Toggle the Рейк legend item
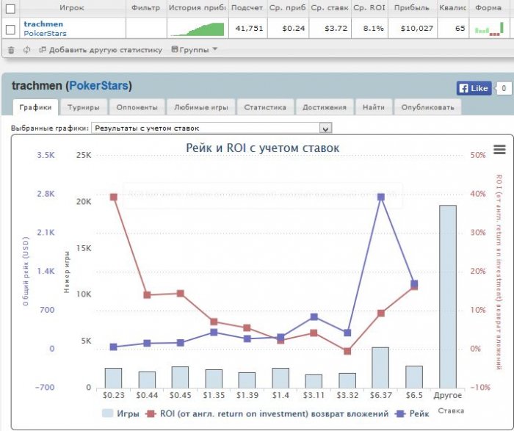 (x=412, y=413)
